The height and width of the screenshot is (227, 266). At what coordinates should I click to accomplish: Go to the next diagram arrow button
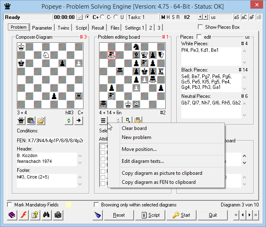tap(250, 215)
